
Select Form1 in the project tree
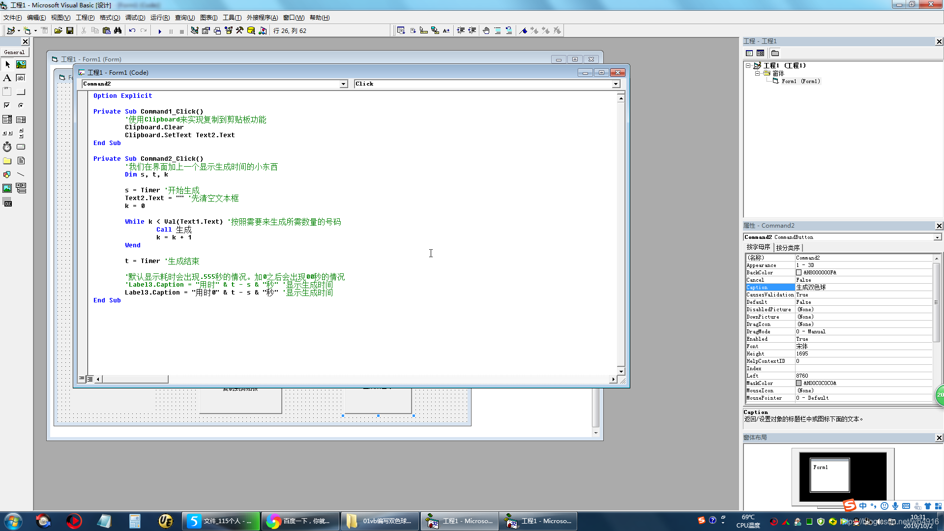pos(800,81)
